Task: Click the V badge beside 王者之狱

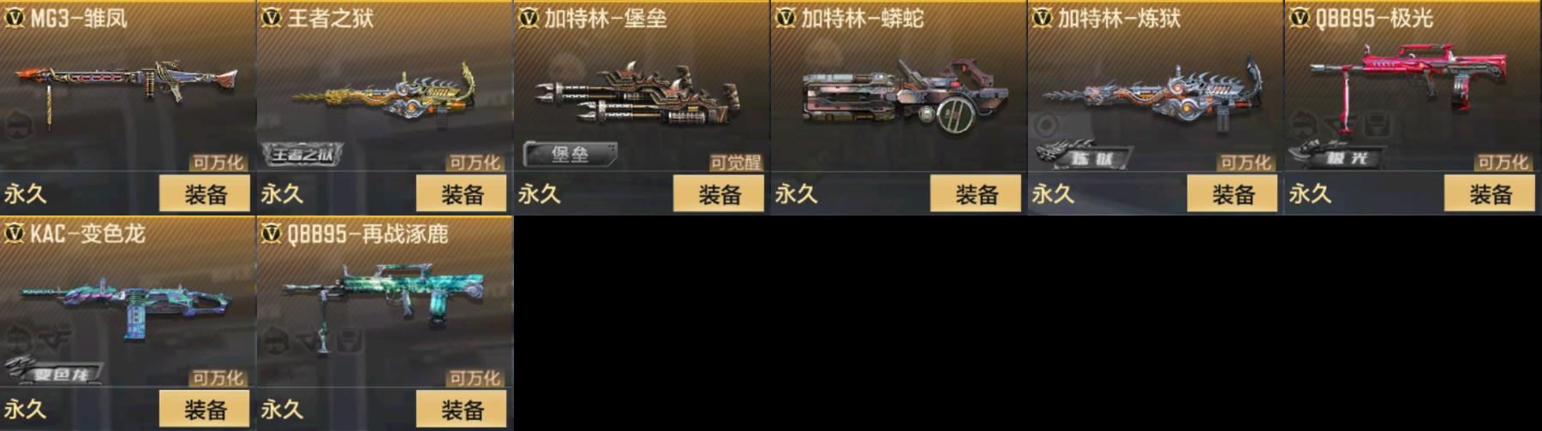Action: [272, 17]
